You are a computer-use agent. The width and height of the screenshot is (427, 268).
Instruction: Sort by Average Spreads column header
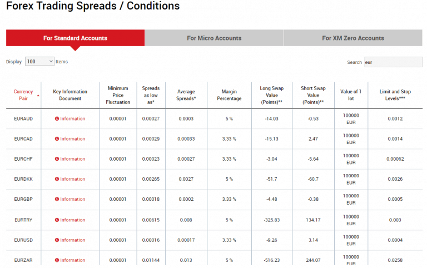point(186,95)
